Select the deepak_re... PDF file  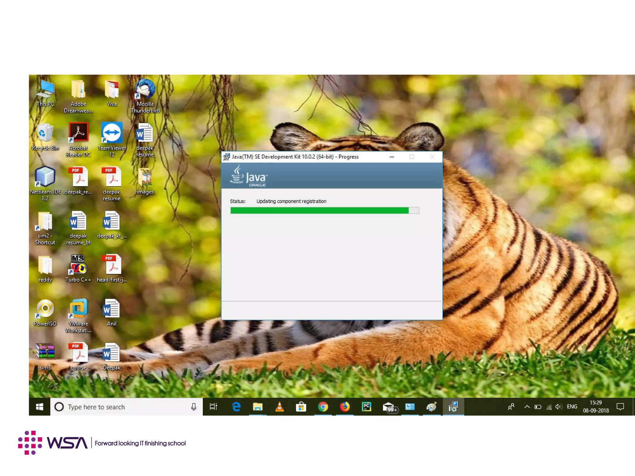(x=78, y=181)
